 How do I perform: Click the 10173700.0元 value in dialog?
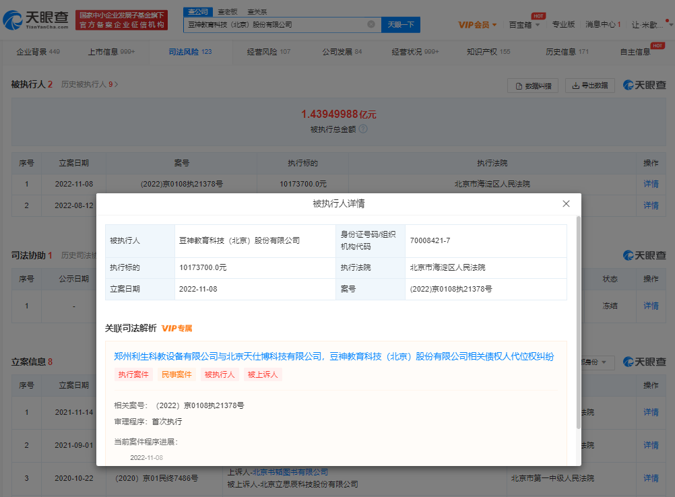click(x=203, y=267)
